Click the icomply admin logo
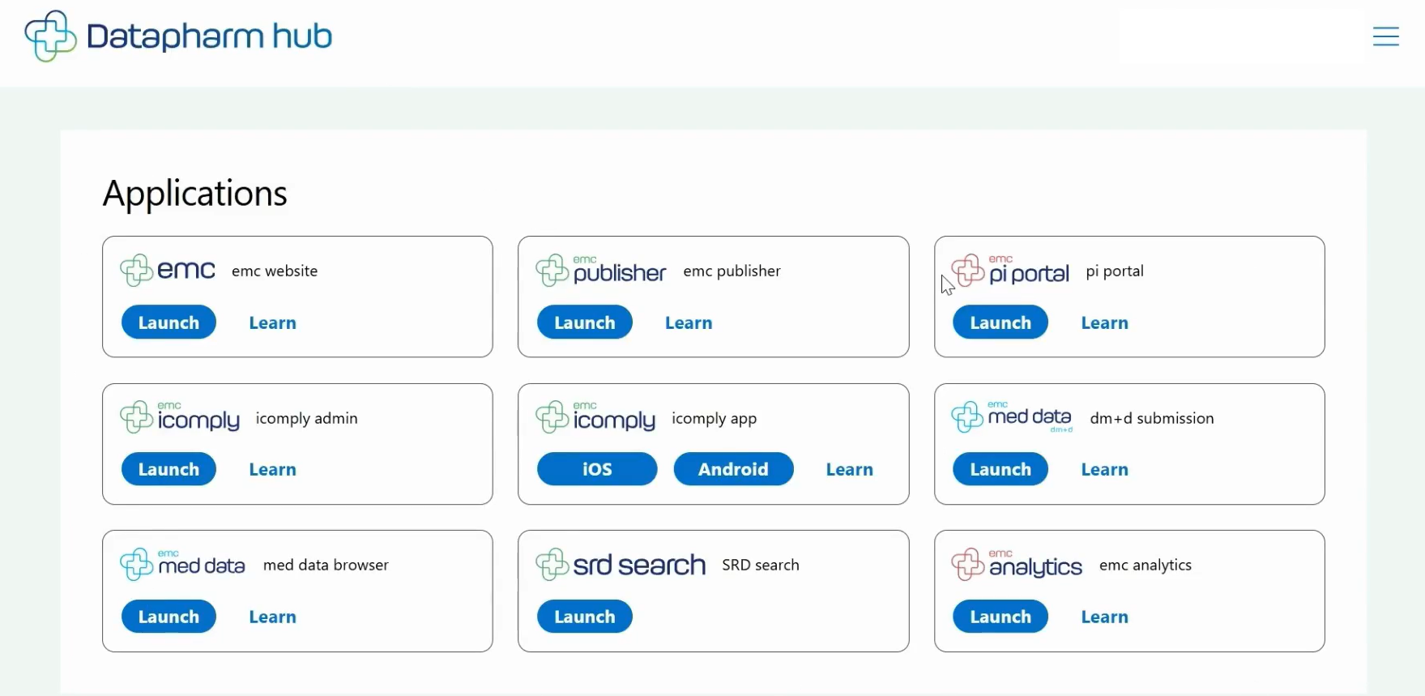The height and width of the screenshot is (696, 1425). [x=180, y=417]
